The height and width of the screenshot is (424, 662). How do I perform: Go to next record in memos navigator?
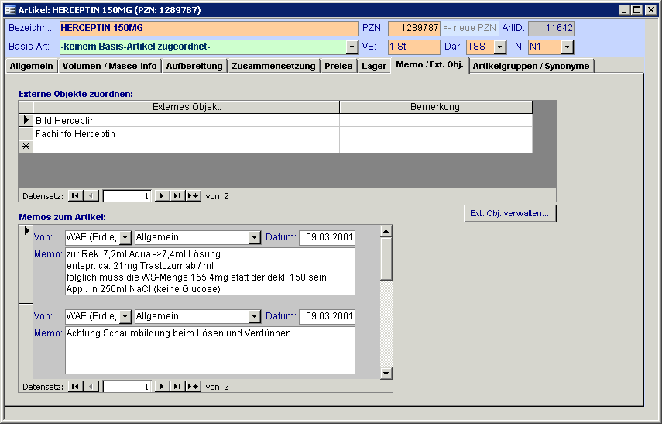[162, 386]
